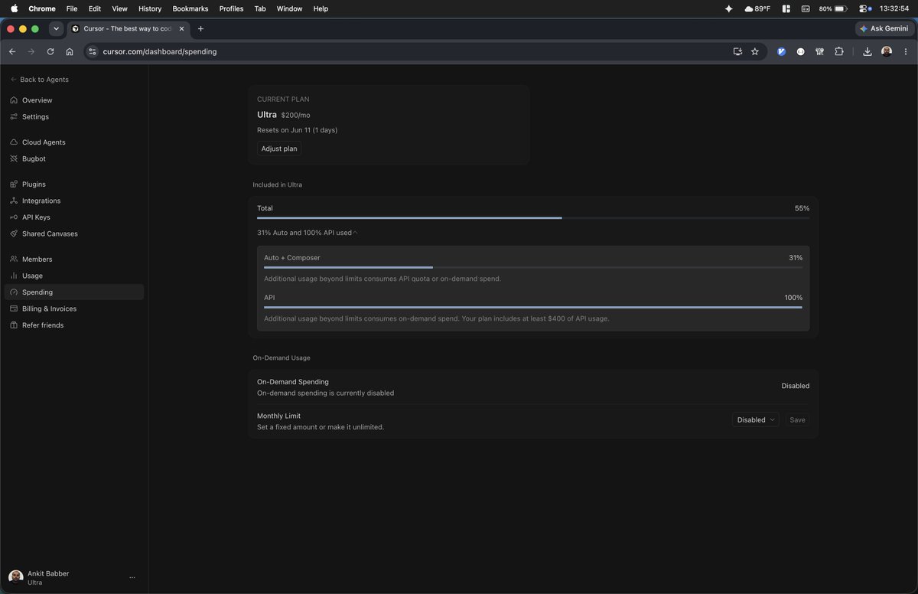
Task: Click the Back to Agents arrow icon
Action: (14, 80)
